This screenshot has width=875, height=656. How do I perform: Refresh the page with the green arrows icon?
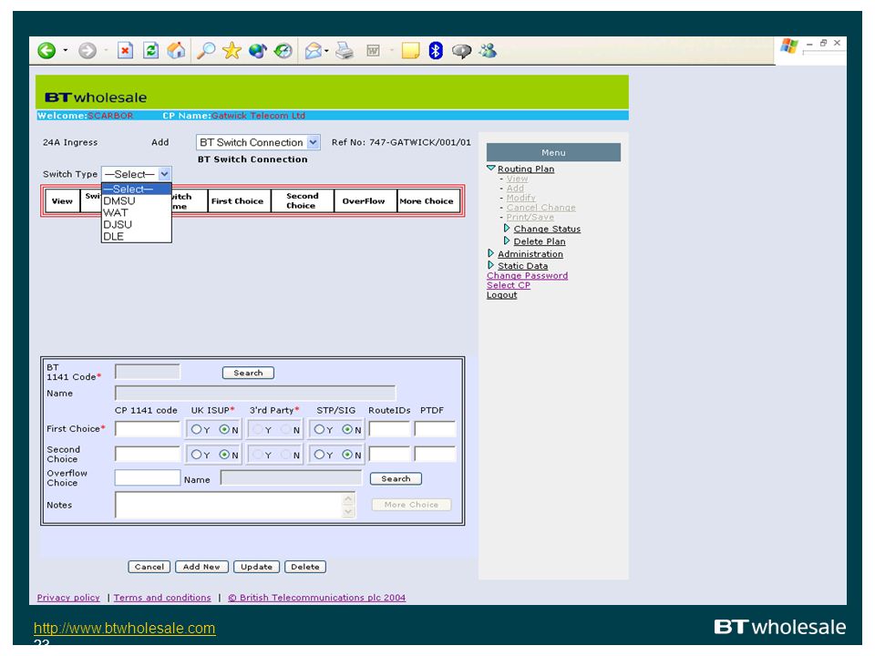(150, 51)
